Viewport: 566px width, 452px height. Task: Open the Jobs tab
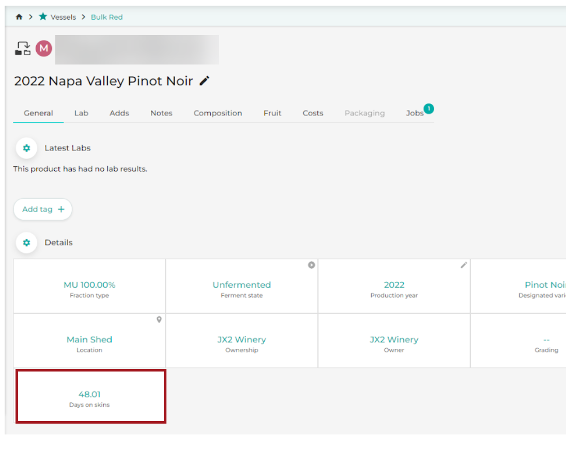point(415,113)
